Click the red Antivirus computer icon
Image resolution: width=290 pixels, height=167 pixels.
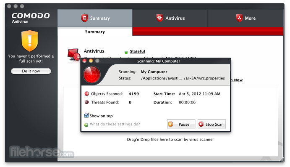pos(74,55)
